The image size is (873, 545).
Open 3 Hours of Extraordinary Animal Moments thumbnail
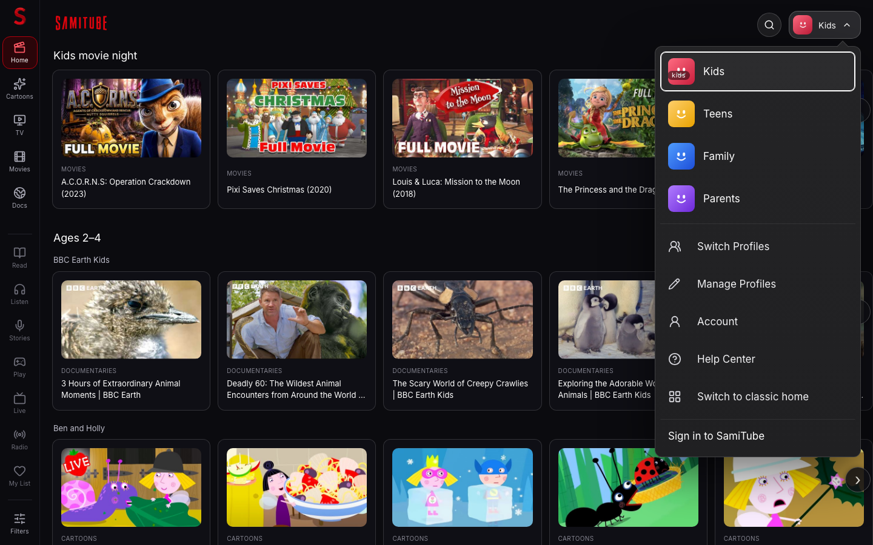pos(131,320)
